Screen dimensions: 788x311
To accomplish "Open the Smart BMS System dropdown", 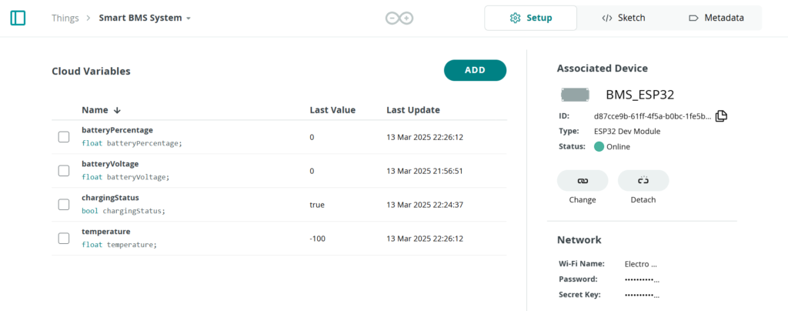I will (145, 18).
